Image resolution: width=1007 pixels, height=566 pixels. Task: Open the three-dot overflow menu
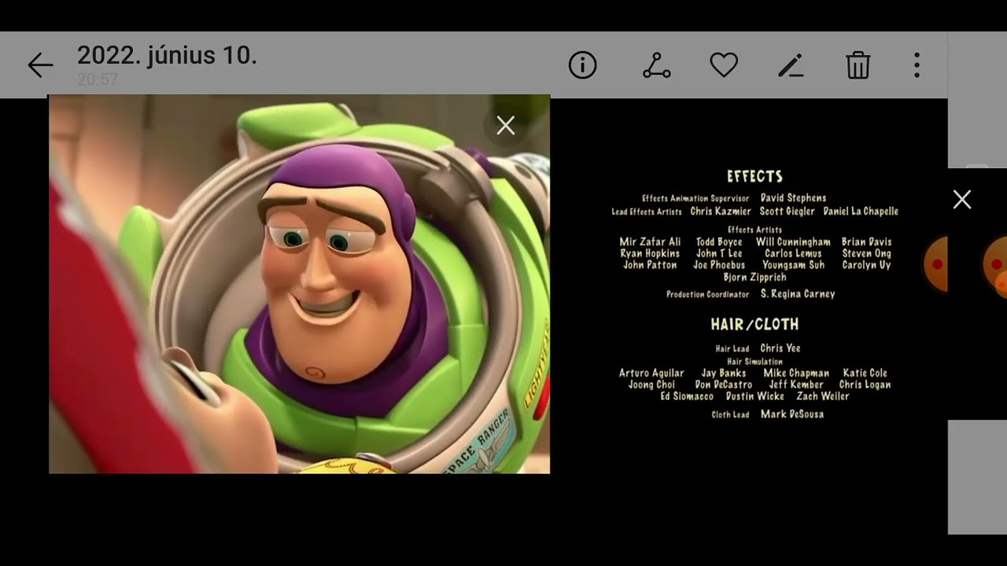(x=917, y=65)
